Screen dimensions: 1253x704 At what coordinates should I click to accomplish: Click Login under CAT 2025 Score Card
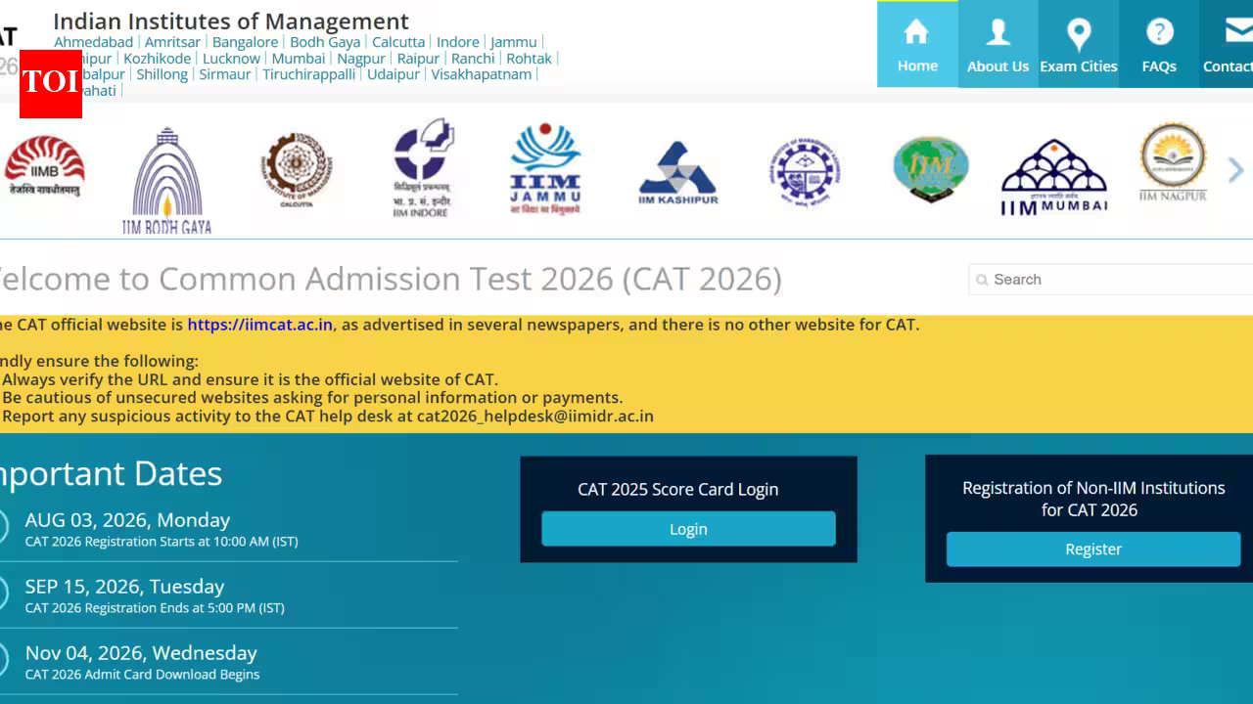[688, 529]
